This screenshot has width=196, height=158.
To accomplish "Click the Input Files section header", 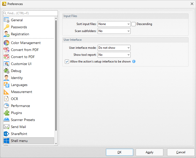I will pos(125,16).
